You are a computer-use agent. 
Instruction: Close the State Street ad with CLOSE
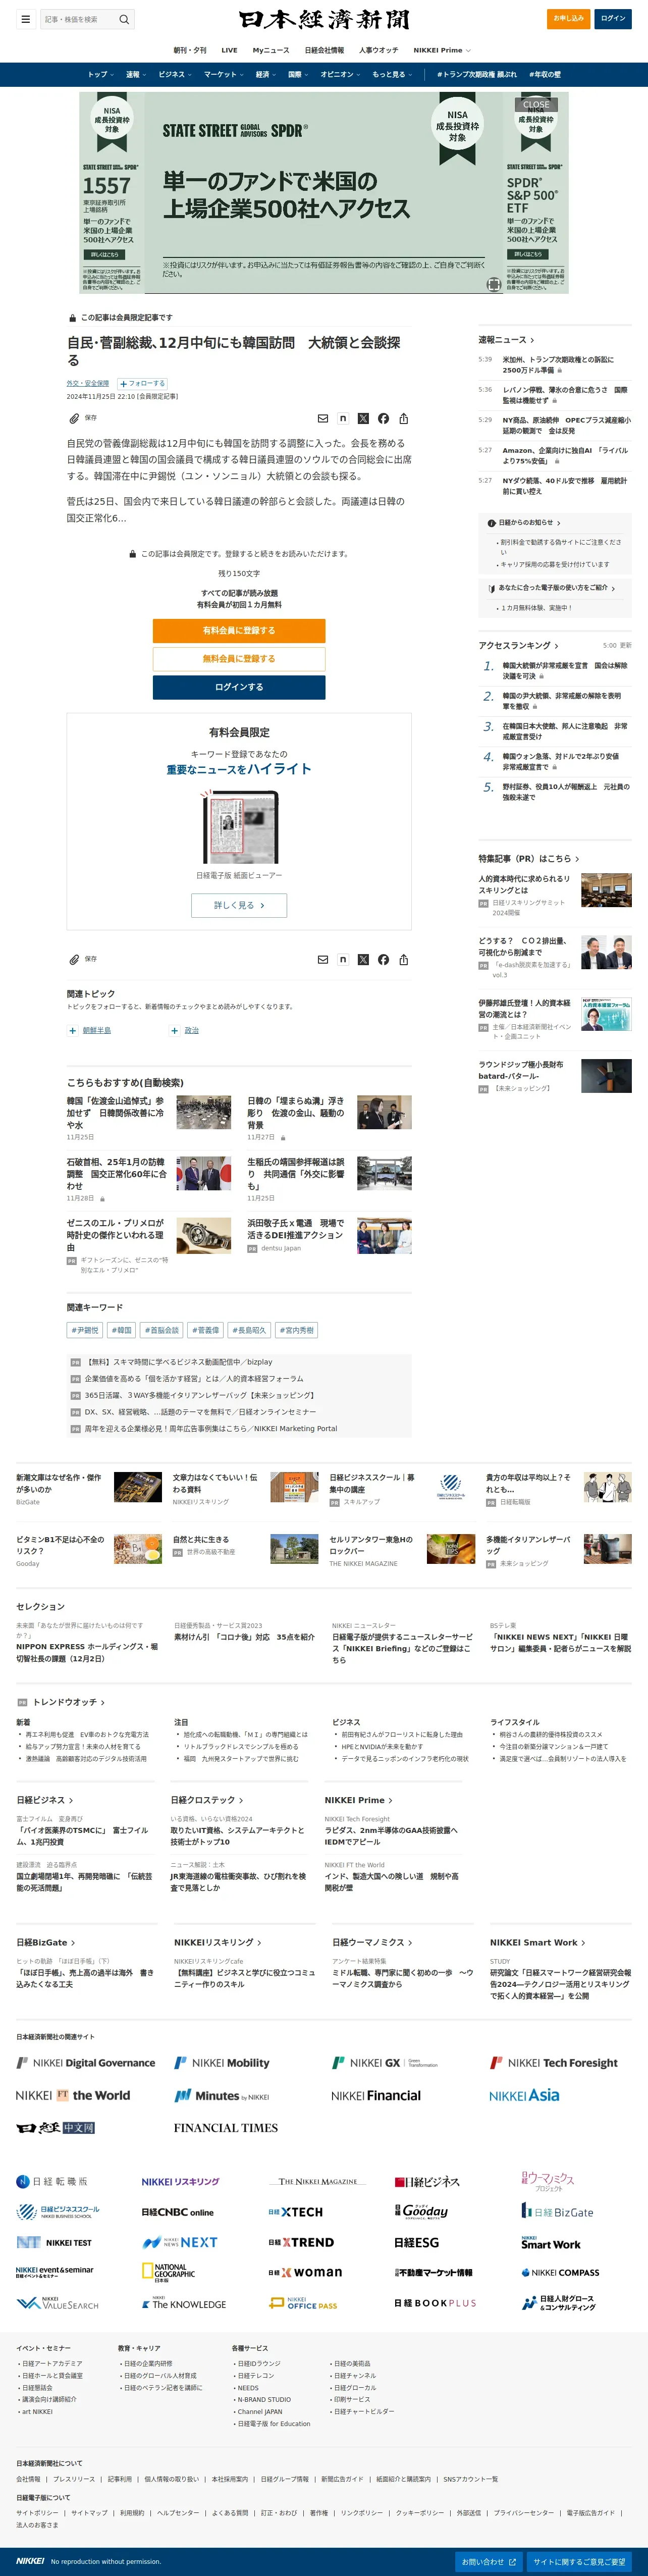click(536, 104)
